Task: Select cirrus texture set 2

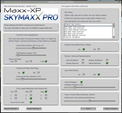Action: click(31, 95)
